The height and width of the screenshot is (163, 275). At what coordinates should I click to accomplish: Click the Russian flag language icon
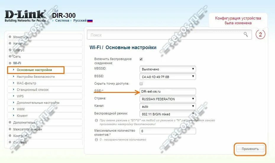90,21
